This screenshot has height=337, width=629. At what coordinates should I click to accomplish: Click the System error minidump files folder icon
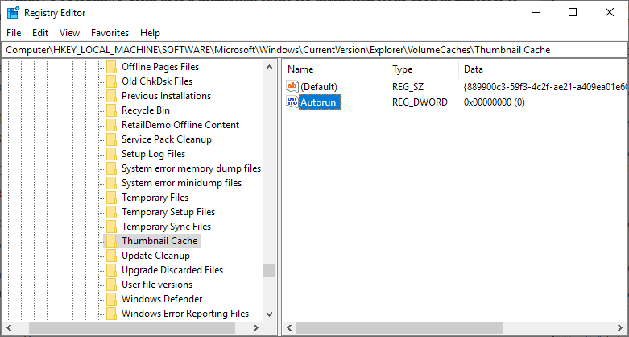tap(111, 183)
